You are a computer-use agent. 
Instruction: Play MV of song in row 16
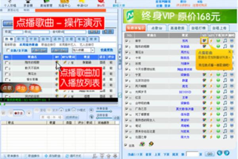tap(204, 126)
